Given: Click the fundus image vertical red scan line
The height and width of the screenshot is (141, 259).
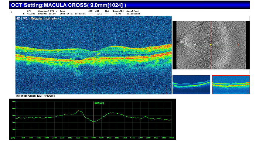Looking at the screenshot, I should (211, 45).
